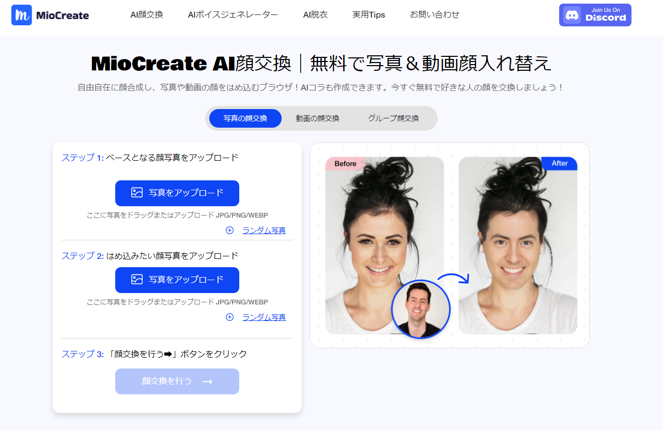Open the AI脱衣 menu item

click(315, 14)
